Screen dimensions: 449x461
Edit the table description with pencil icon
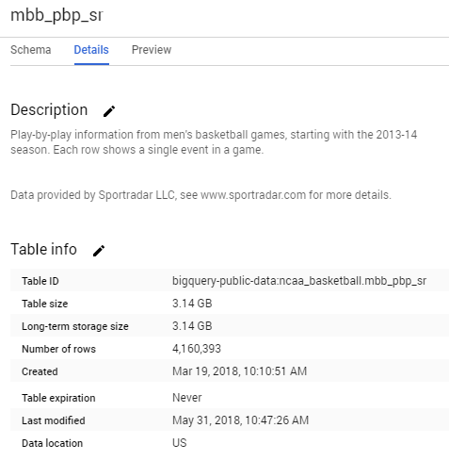pos(109,111)
